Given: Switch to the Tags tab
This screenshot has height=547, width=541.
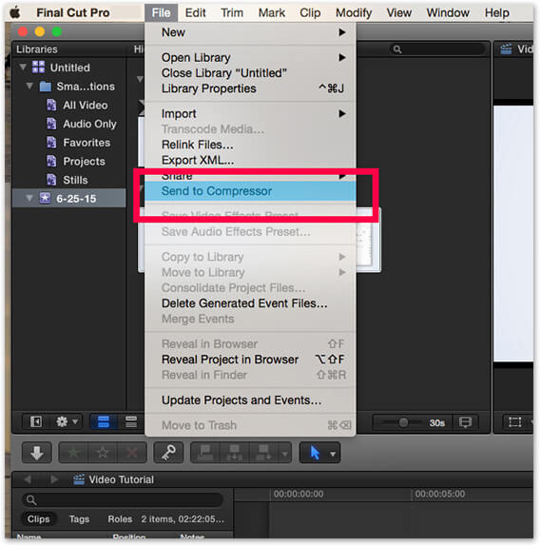Looking at the screenshot, I should 79,519.
